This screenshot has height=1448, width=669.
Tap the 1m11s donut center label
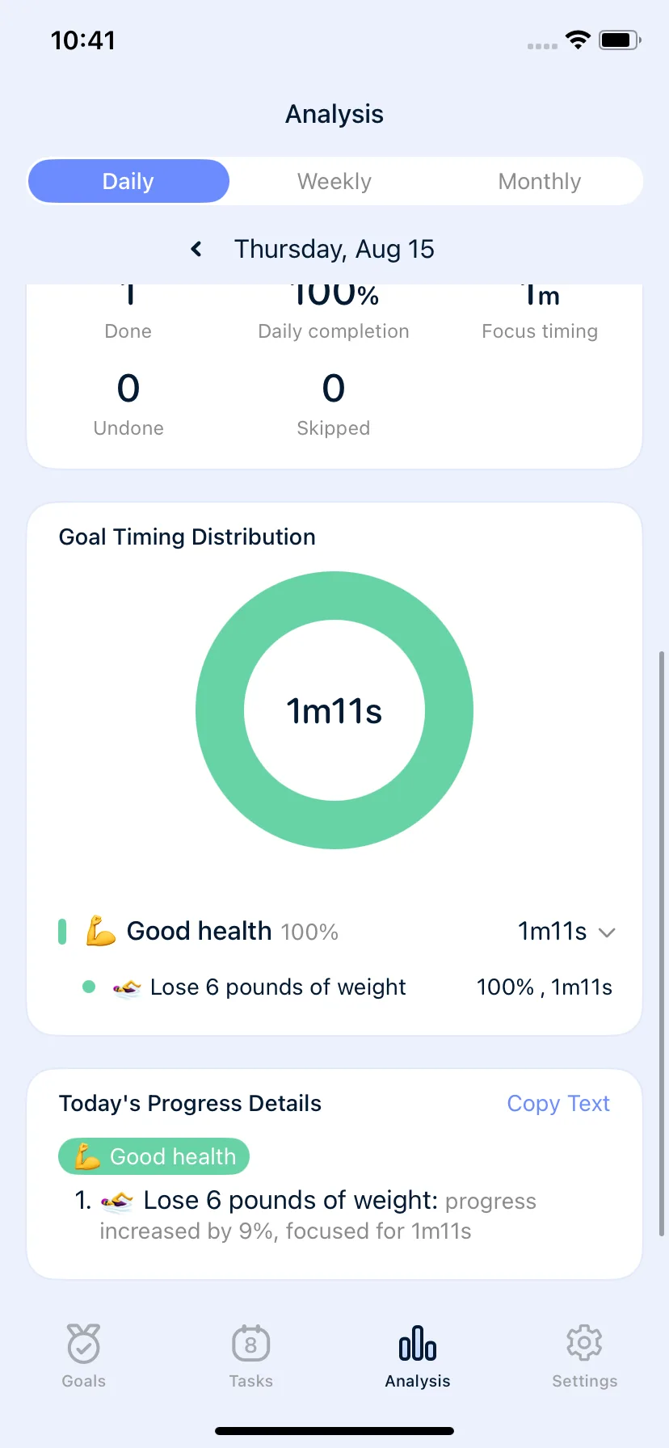pyautogui.click(x=334, y=711)
